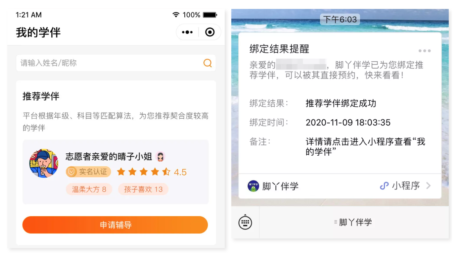Image resolution: width=458 pixels, height=258 pixels.
Task: Open the 志愿者亲爱的晴子小姐 name
Action: (109, 157)
